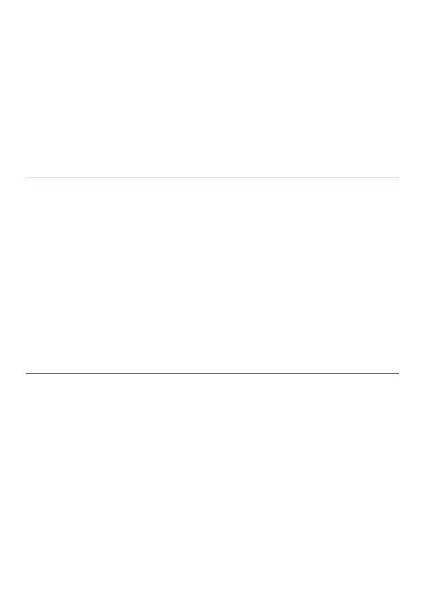Click the left end of the lower divider

point(27,373)
